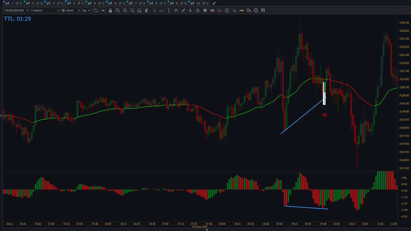Open the paint bucket theme tool

pyautogui.click(x=249, y=11)
